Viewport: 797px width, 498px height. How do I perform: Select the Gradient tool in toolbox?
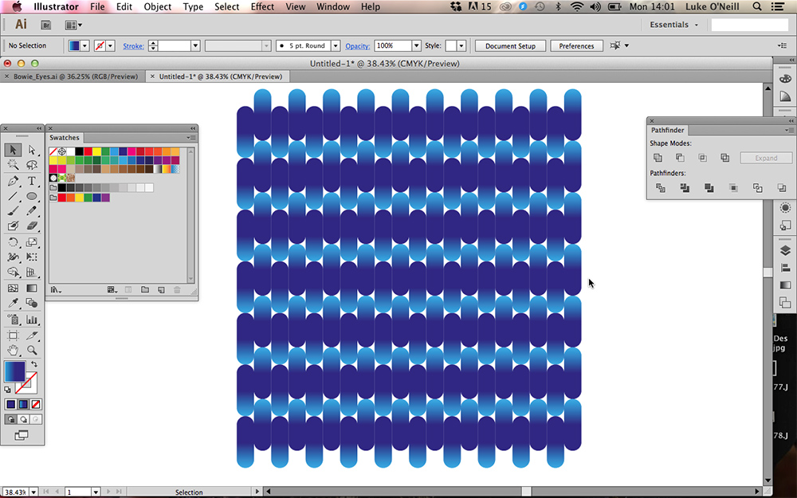click(x=32, y=288)
